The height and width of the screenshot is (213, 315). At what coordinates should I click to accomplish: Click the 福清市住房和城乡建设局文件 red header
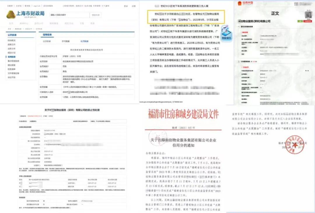click(183, 114)
